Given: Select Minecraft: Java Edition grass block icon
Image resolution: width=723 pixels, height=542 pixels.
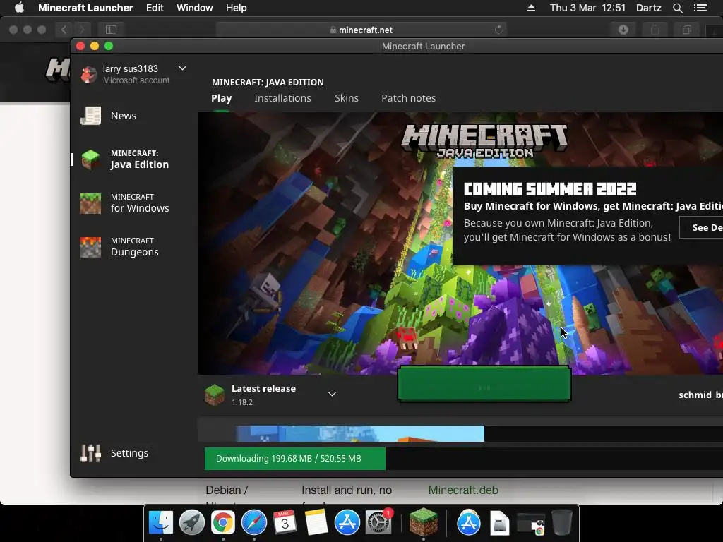Looking at the screenshot, I should 91,159.
